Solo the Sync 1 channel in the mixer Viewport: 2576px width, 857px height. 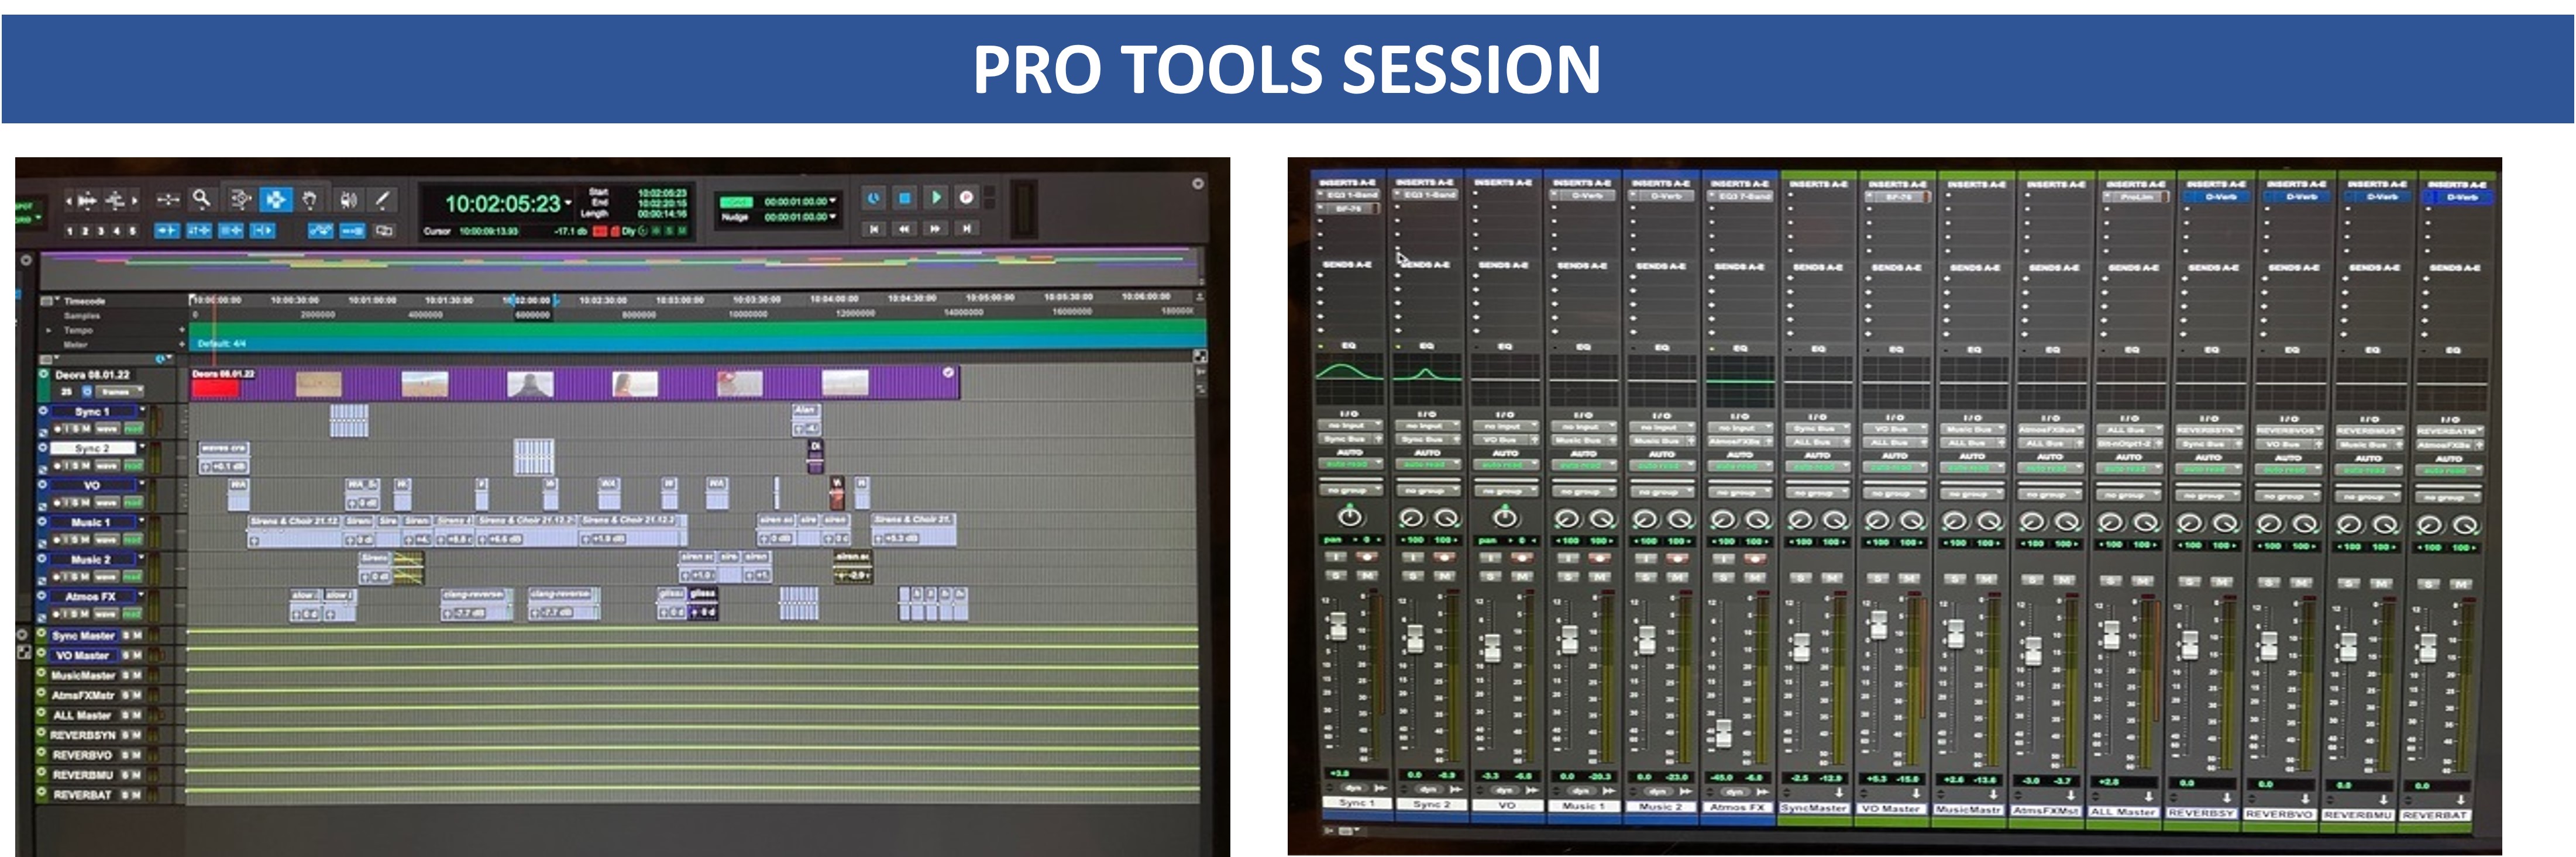click(1337, 576)
